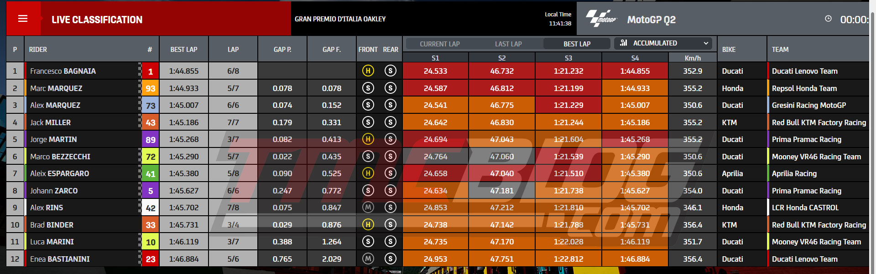
Task: Click Aleix Espargaro's green number 41 badge
Action: [151, 173]
